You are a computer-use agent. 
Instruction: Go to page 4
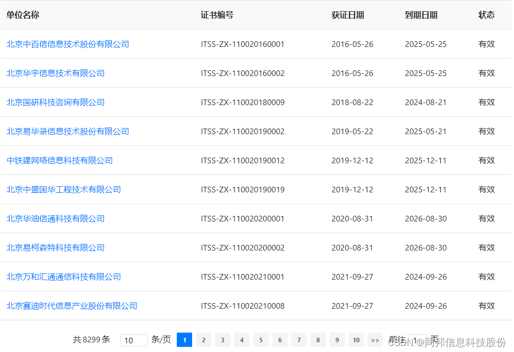[x=242, y=340]
